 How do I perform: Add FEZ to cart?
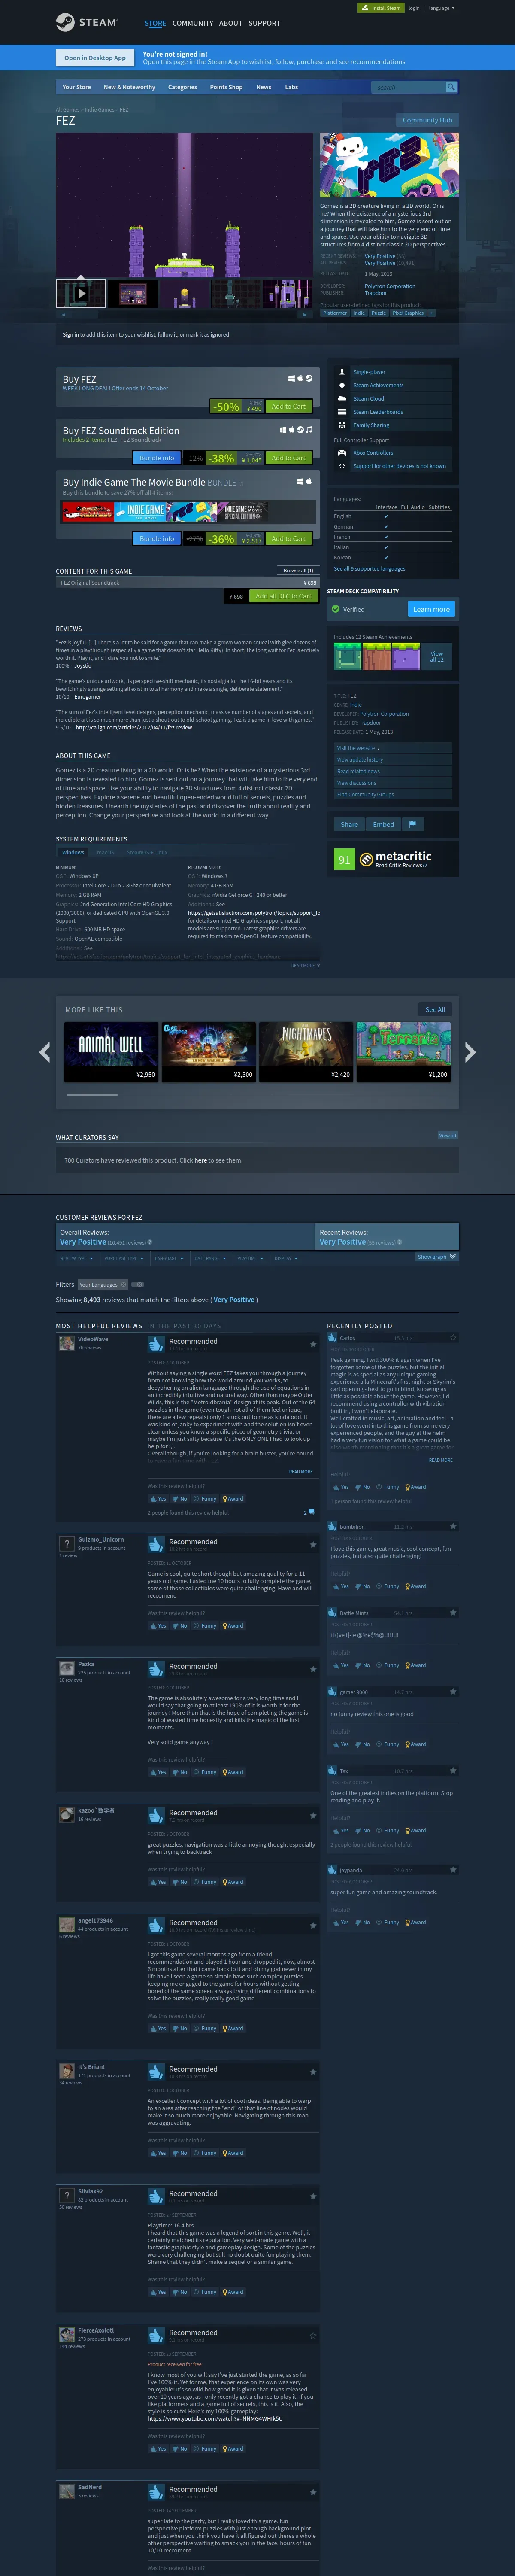[288, 406]
